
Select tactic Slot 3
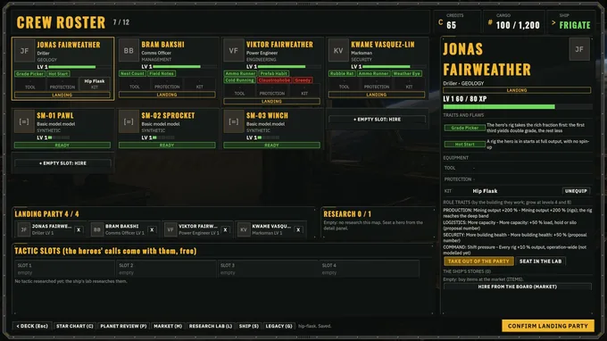(268, 269)
